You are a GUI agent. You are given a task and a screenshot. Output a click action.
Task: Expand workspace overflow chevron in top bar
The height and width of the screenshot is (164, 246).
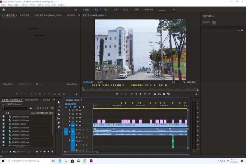coord(173,10)
